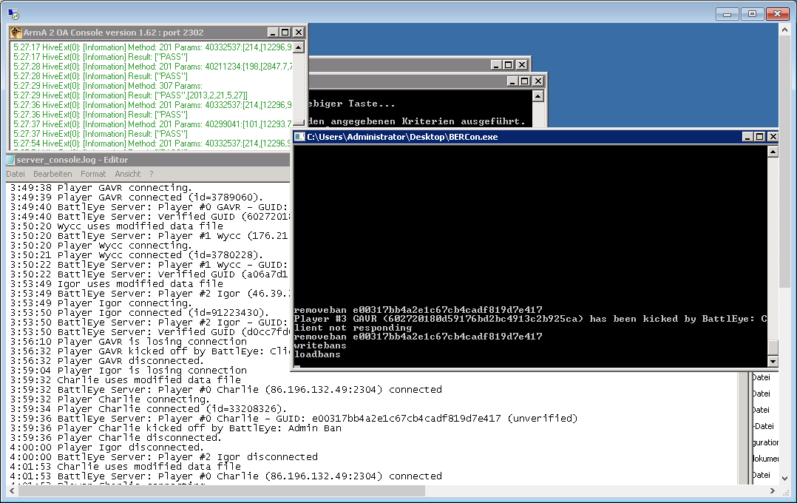
Task: Open the Format menu in Editor
Action: [93, 174]
